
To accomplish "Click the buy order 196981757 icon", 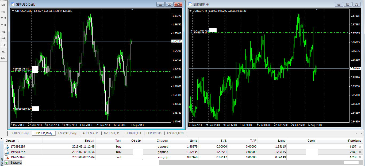I will click(7, 152).
